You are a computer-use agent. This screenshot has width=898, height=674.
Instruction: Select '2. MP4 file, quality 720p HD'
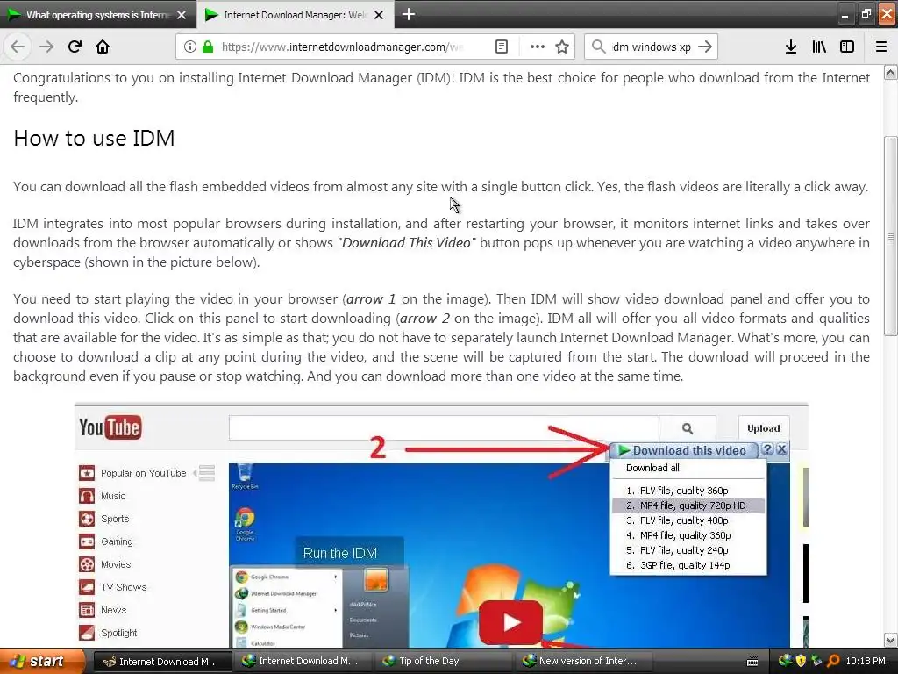pyautogui.click(x=688, y=505)
